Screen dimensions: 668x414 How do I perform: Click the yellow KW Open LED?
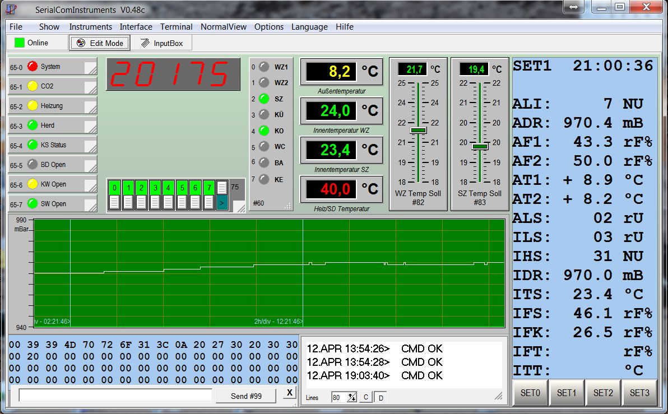[x=33, y=184]
